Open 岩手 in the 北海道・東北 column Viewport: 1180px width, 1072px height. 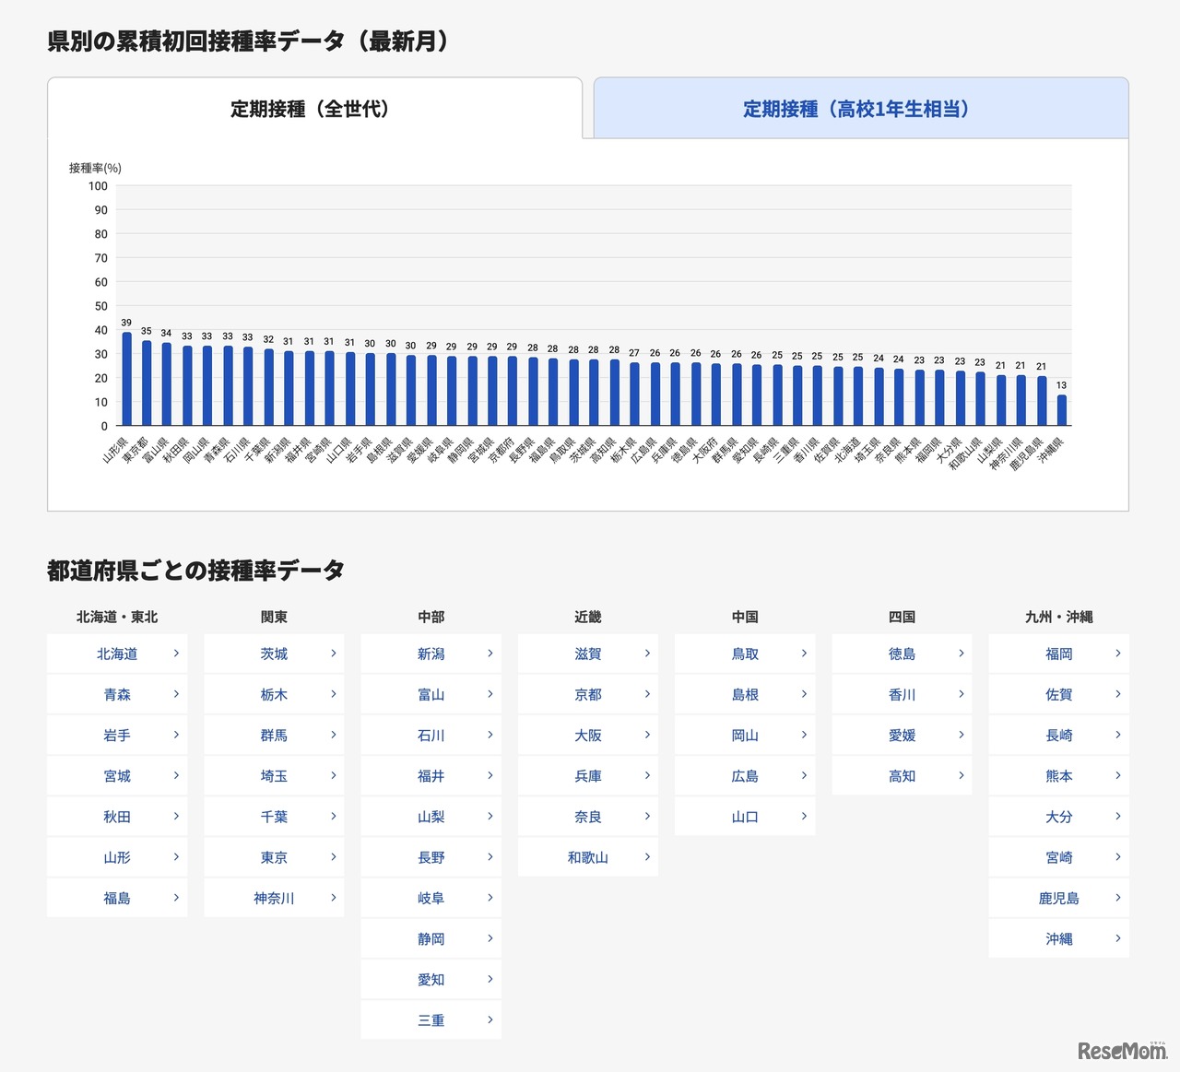117,735
